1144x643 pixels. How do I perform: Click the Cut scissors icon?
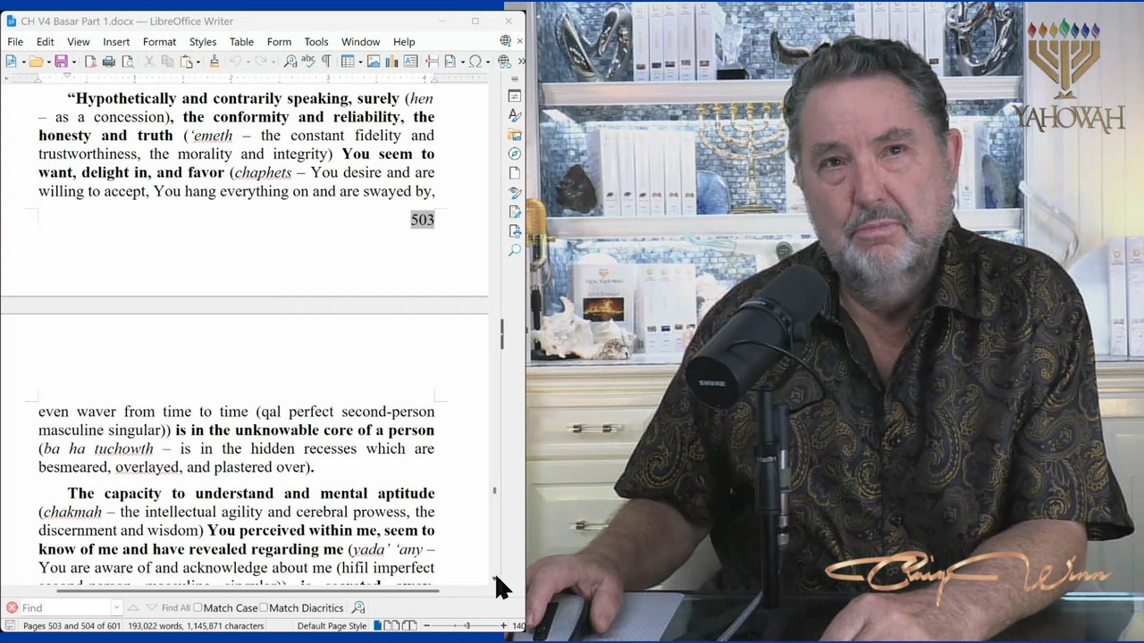click(149, 62)
